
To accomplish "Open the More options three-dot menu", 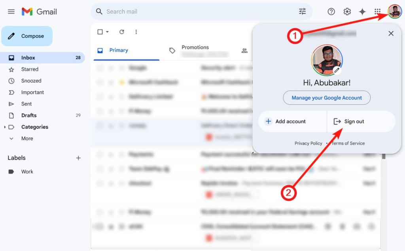I will [136, 32].
